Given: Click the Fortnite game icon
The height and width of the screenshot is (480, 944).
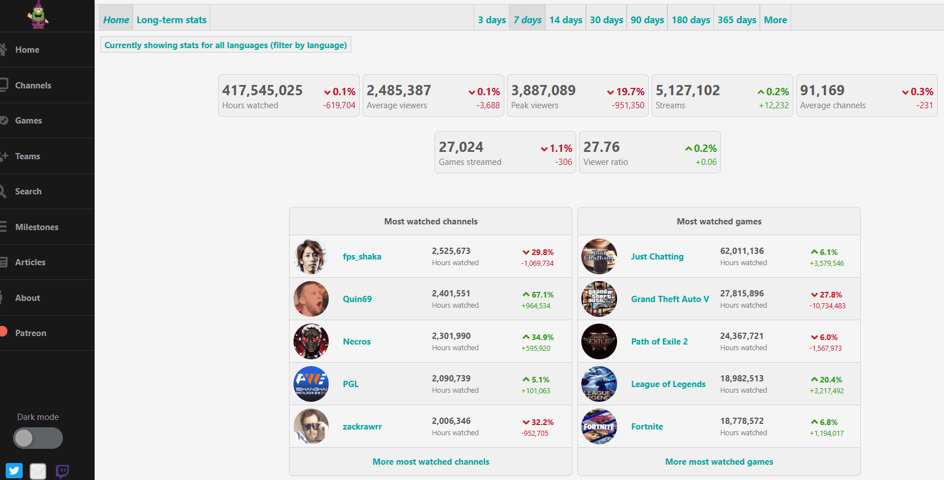Looking at the screenshot, I should pos(599,426).
